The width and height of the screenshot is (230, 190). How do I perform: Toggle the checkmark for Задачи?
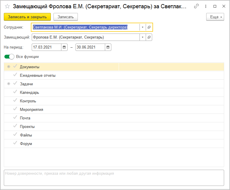click(x=15, y=83)
